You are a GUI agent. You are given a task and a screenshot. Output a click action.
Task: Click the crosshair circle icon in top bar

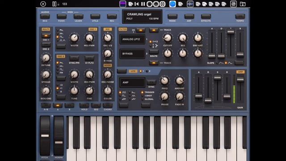162,4
